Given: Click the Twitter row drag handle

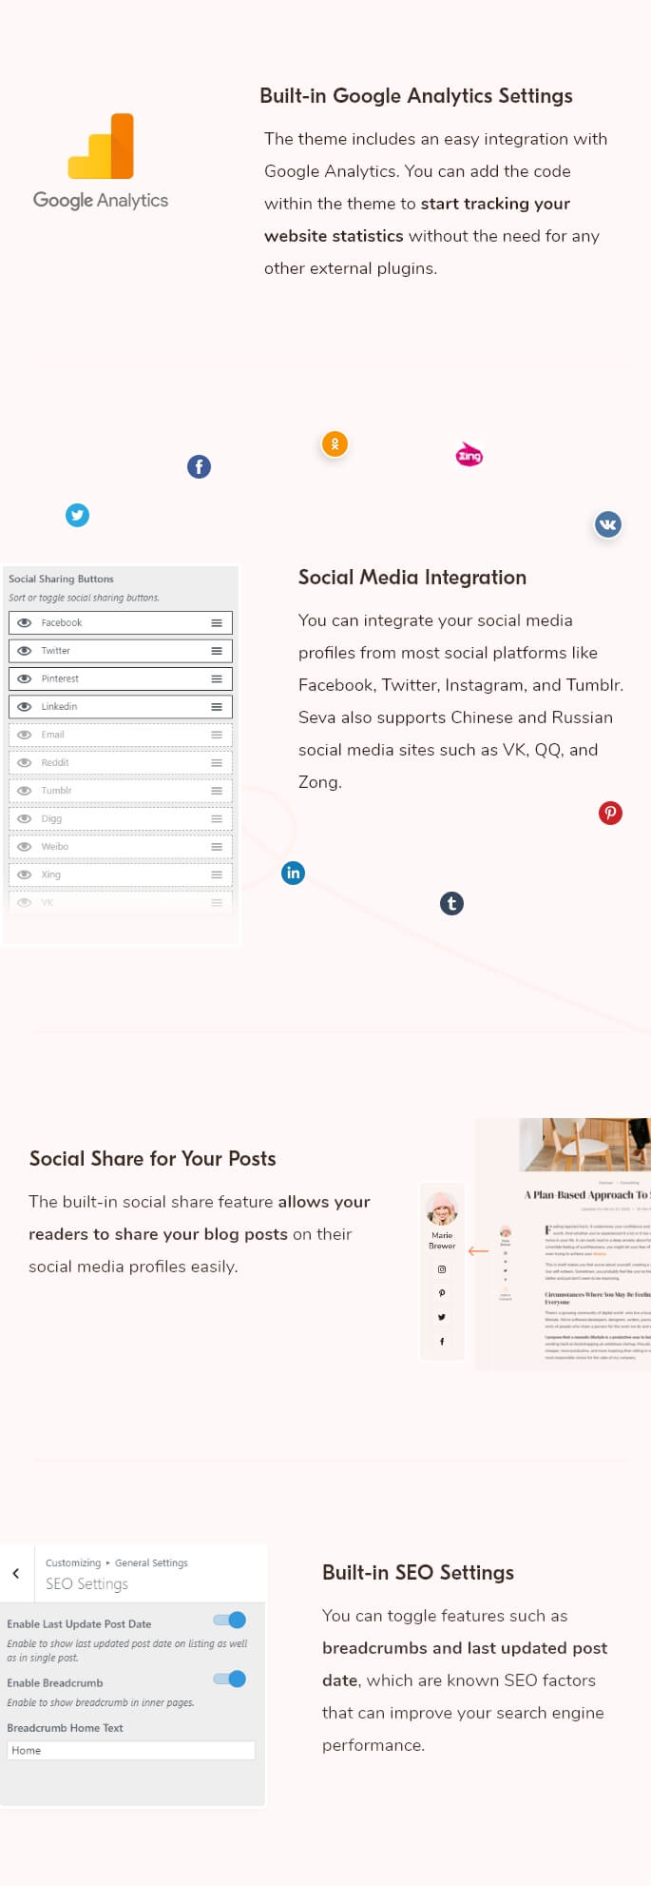Looking at the screenshot, I should click(217, 651).
